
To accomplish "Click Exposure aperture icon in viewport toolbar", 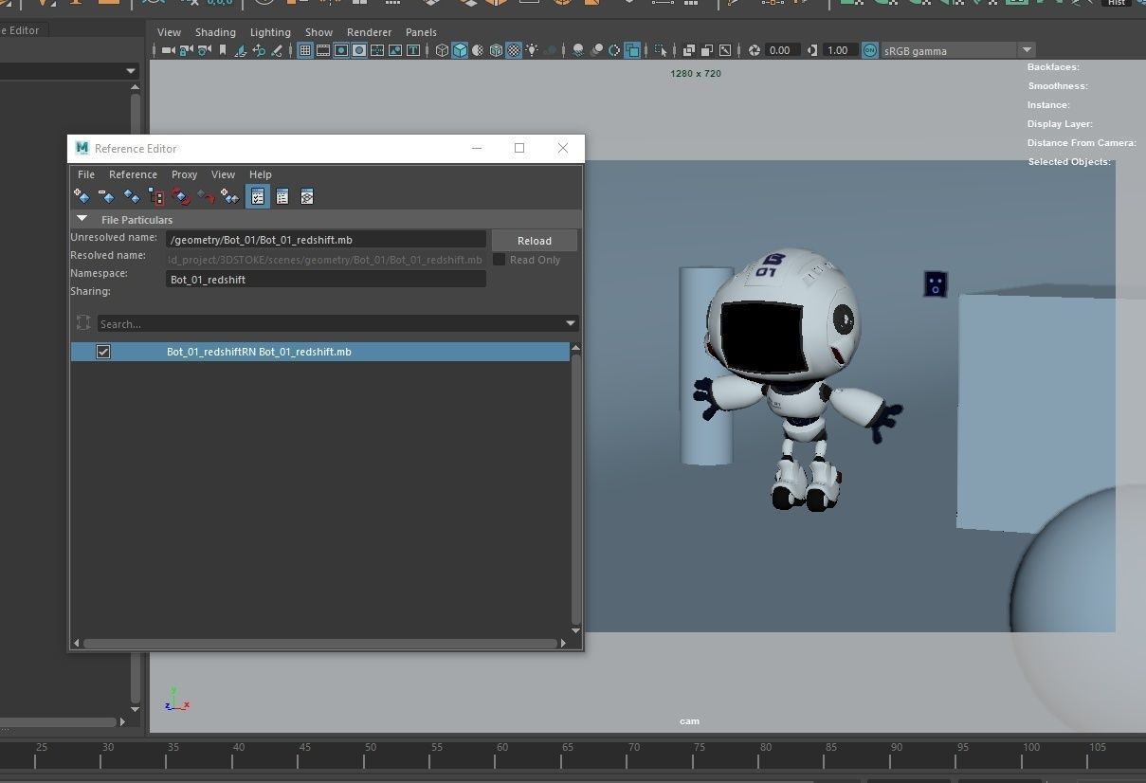I will (x=754, y=50).
